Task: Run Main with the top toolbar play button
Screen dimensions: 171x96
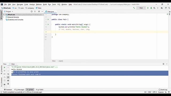Action: click(148, 8)
